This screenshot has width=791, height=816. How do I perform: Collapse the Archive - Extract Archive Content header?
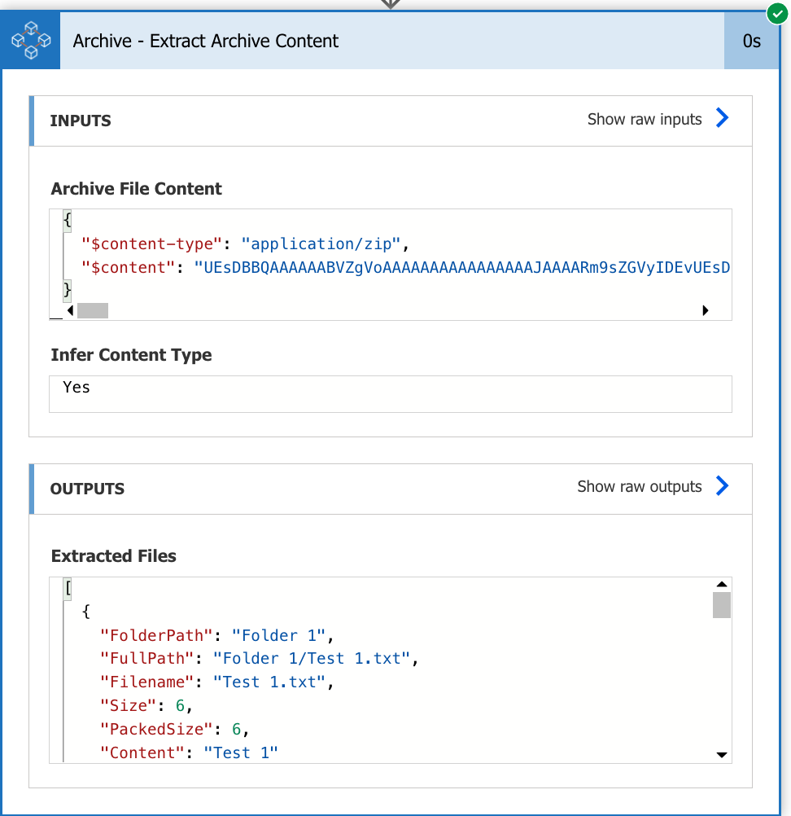(392, 41)
